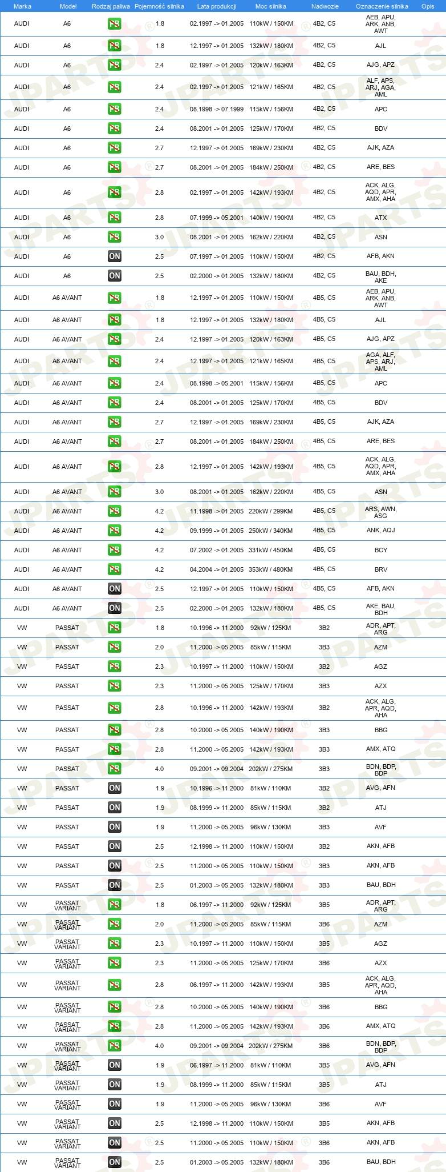446x1172 pixels.
Task: Click 96kW / 130KM in 3B3 row
Action: coord(271,827)
